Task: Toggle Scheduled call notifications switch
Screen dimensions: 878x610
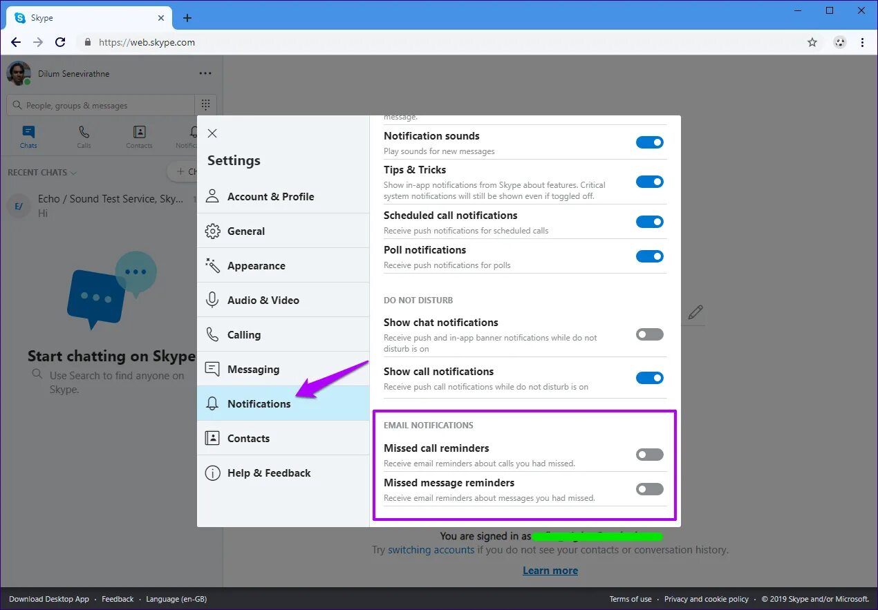Action: click(649, 222)
